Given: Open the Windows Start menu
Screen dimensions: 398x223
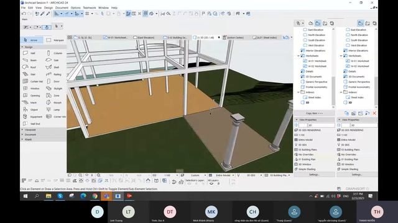Looking at the screenshot, I should [25, 196].
